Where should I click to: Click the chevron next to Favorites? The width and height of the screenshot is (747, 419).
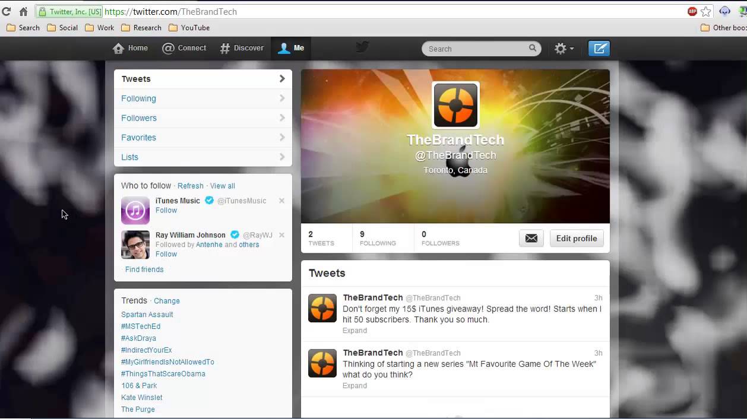tap(282, 137)
